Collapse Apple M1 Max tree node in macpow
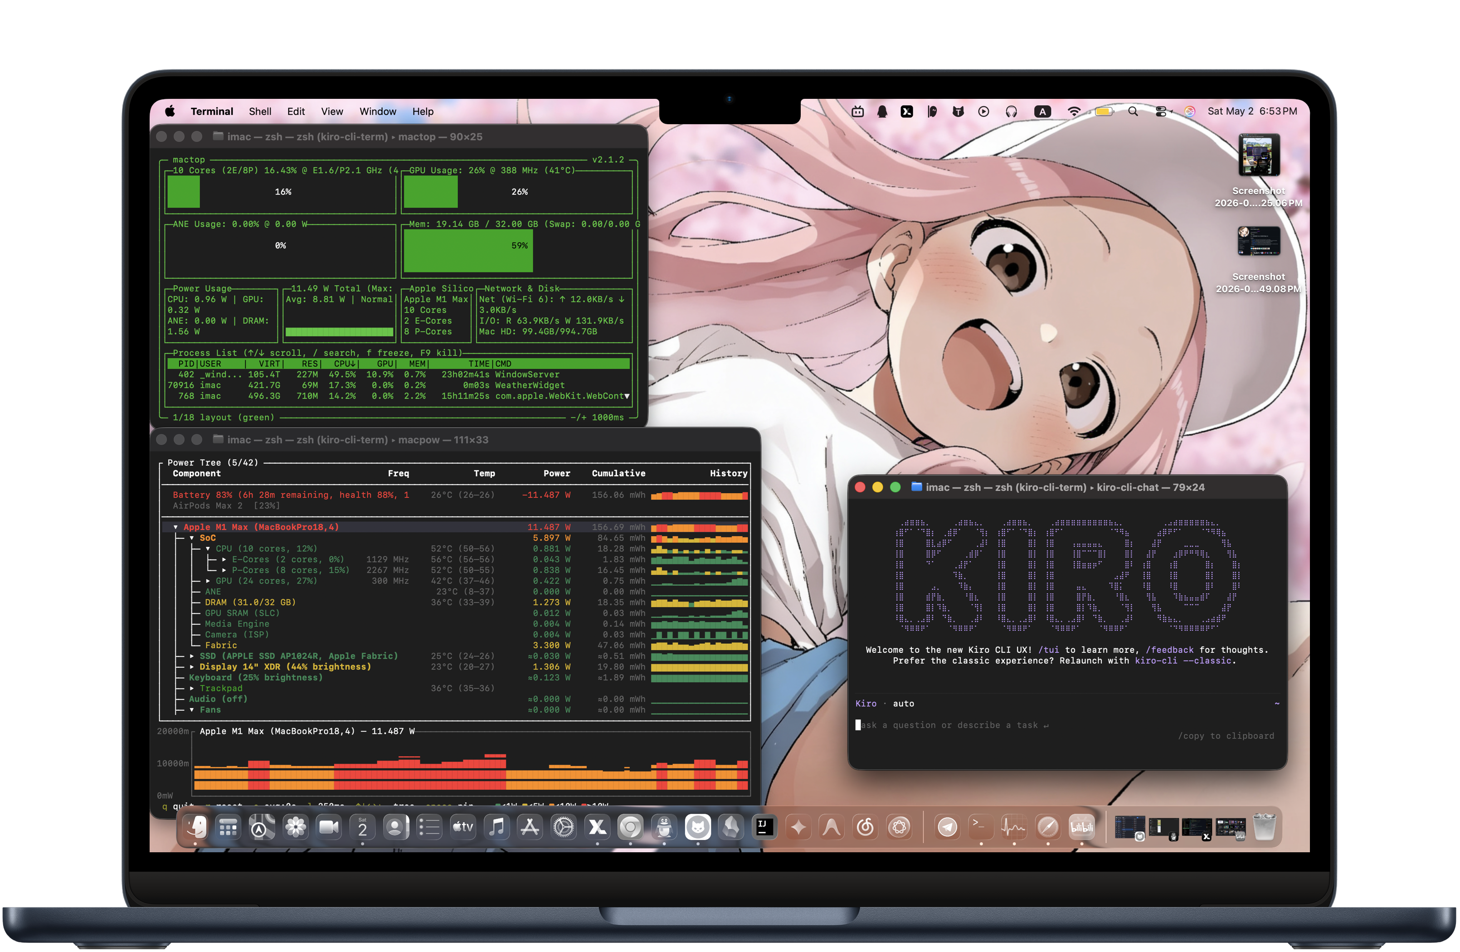This screenshot has height=952, width=1460. pyautogui.click(x=175, y=528)
